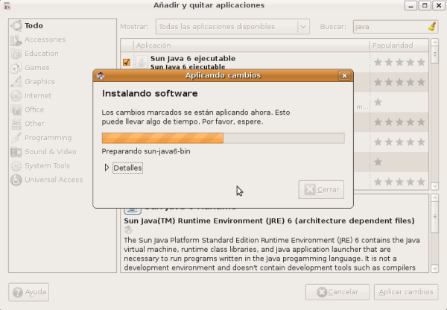Open the System Tools category icon
The image size is (447, 310).
[16, 166]
